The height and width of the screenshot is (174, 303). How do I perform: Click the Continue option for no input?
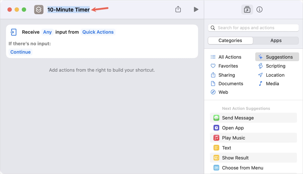[x=20, y=52]
